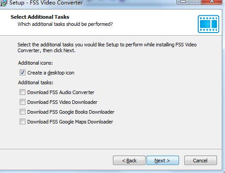Viewport: 225px width, 173px height.
Task: Go back with the < Back button
Action: (129, 161)
